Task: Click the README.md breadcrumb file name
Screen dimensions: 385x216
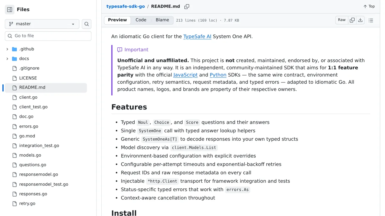Action: [x=165, y=6]
